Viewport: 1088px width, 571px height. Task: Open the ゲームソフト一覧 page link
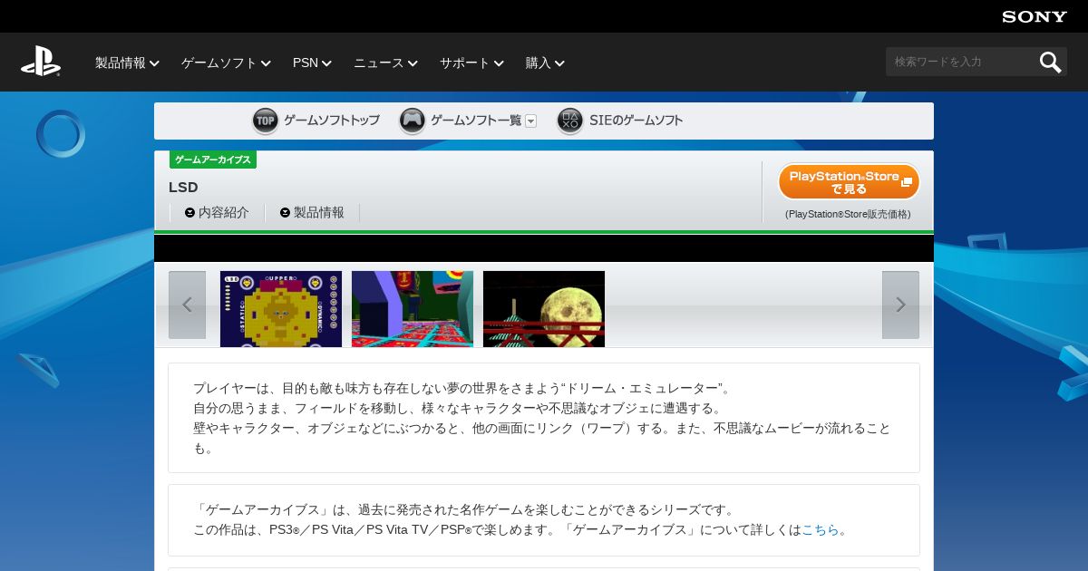(x=476, y=121)
